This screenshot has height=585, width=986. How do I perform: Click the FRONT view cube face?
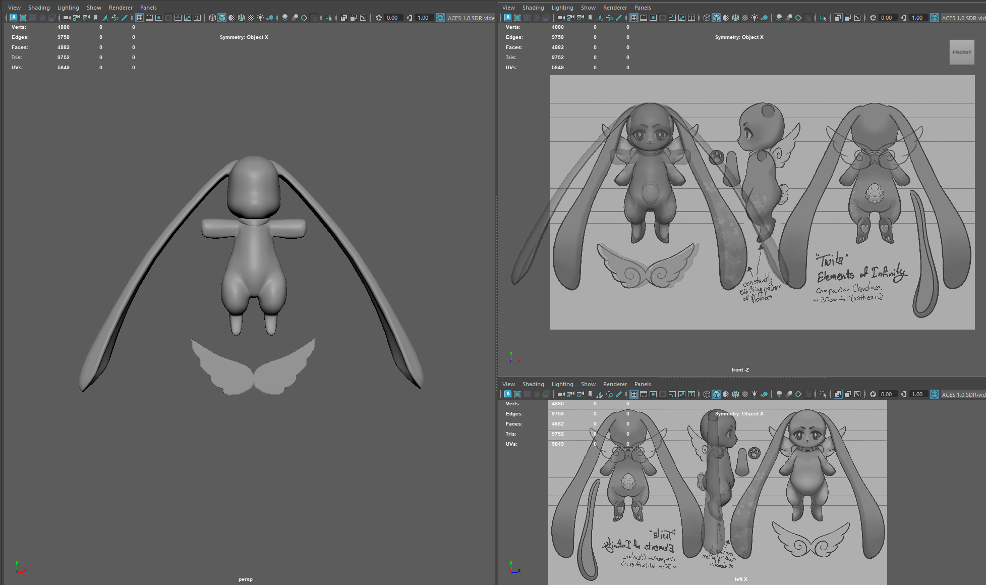click(x=962, y=52)
